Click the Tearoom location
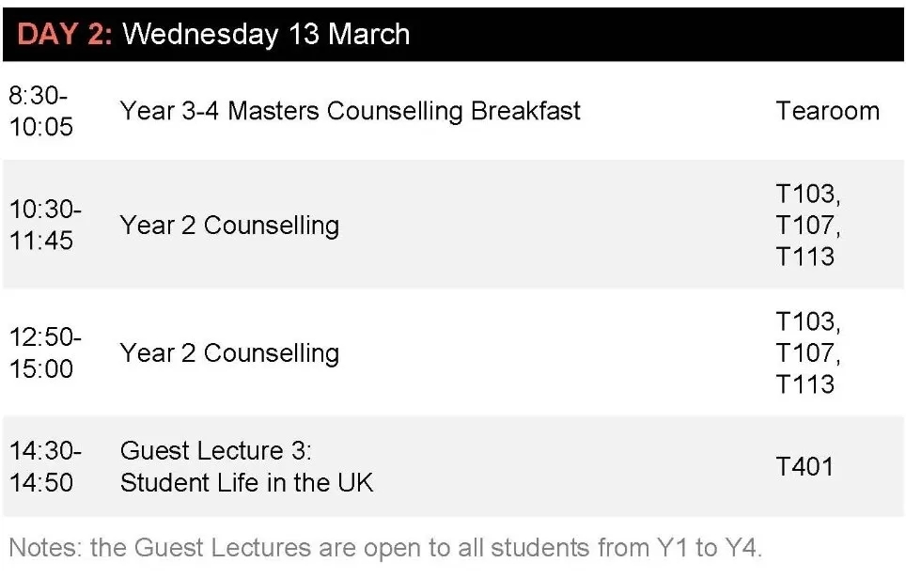906x578 pixels. (827, 111)
